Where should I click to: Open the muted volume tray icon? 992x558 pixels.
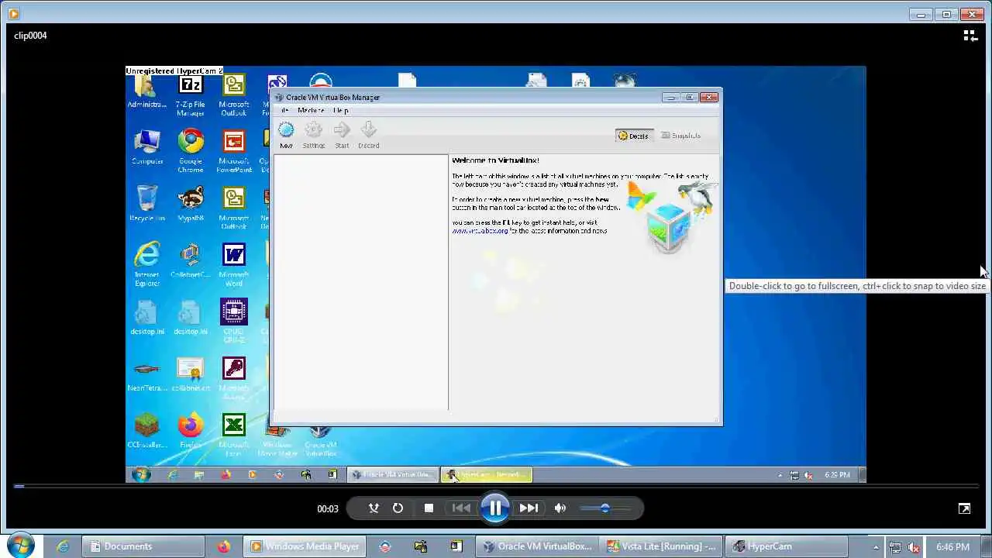click(913, 547)
